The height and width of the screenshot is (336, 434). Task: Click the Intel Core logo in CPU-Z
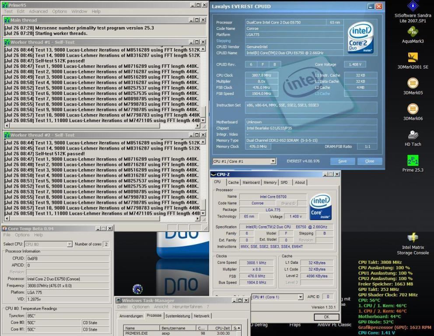click(320, 207)
